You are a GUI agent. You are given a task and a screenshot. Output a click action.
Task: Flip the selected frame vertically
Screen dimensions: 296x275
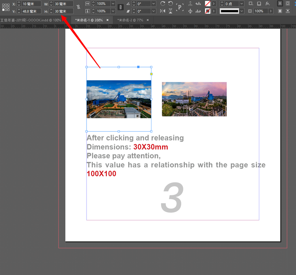click(x=170, y=11)
